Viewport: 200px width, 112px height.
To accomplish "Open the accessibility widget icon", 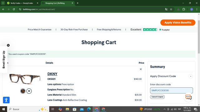I will [6, 100].
